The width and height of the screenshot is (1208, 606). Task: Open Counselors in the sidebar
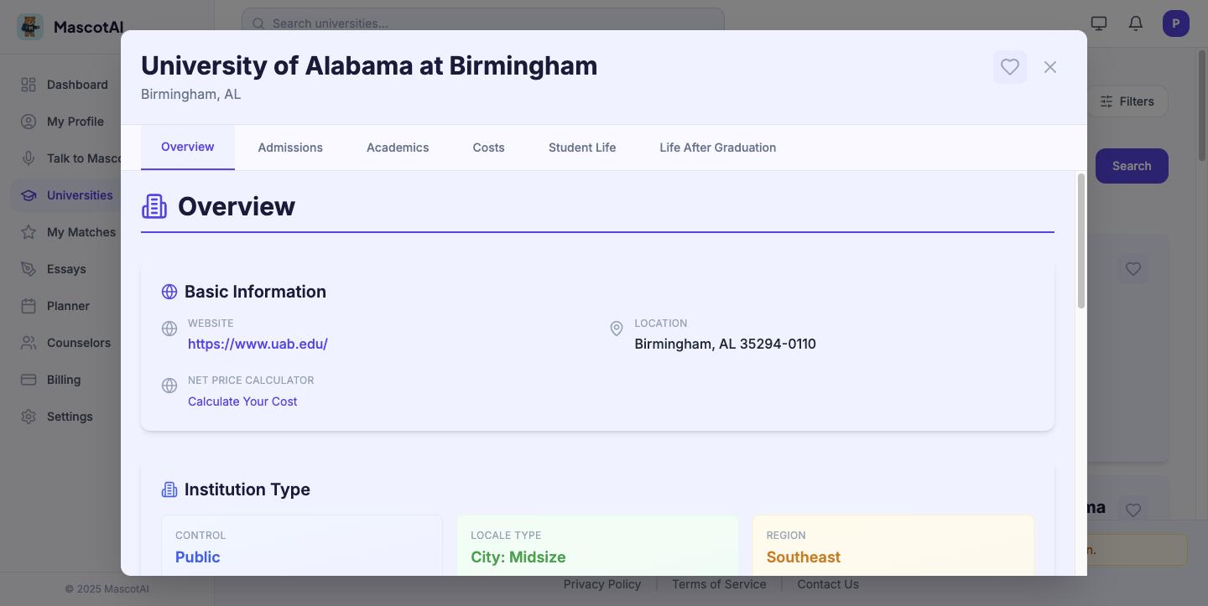[79, 343]
